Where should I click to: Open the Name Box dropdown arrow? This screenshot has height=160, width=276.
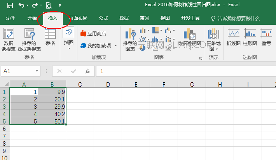(x=37, y=71)
